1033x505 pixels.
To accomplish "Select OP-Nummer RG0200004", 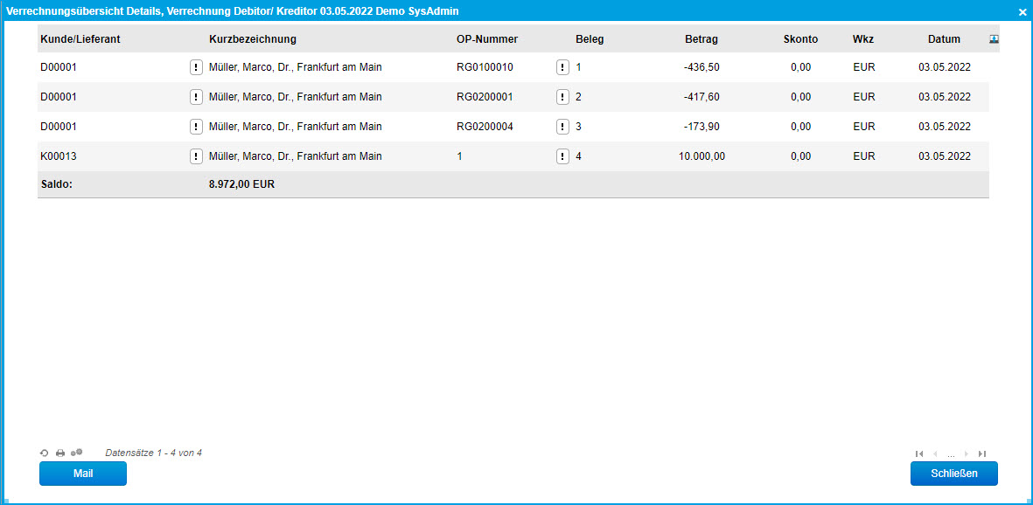I will pyautogui.click(x=485, y=127).
